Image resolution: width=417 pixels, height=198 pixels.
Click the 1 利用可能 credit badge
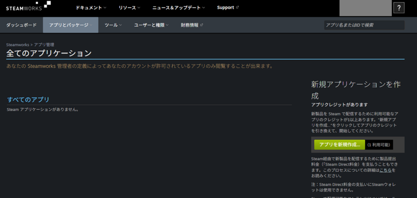coord(379,145)
